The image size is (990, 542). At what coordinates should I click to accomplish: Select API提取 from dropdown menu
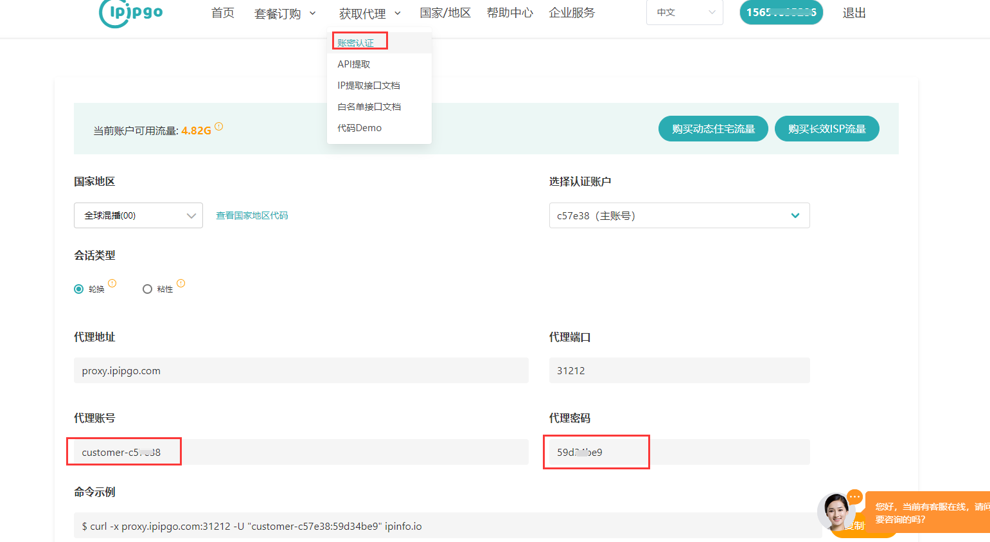[x=379, y=64]
